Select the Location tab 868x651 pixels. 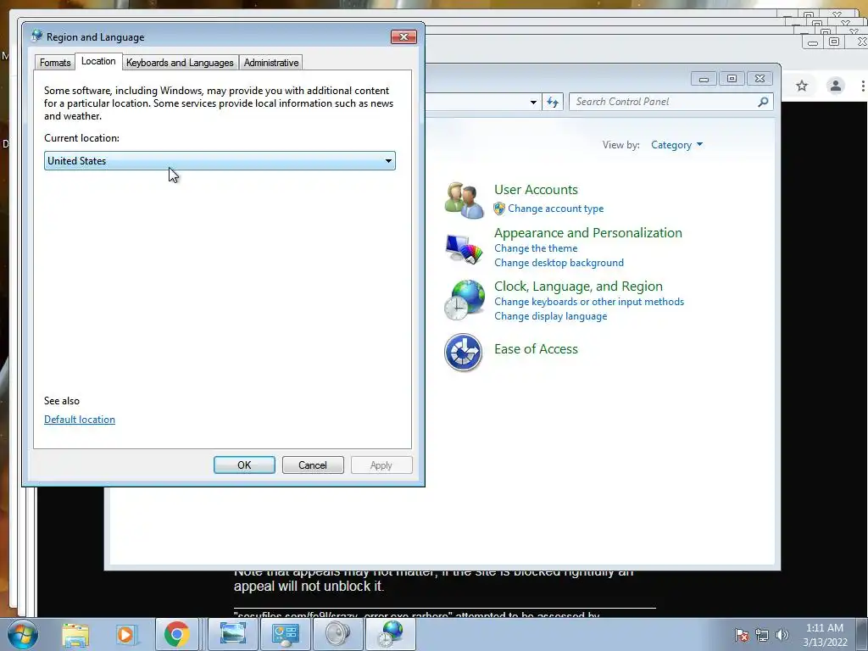point(98,61)
